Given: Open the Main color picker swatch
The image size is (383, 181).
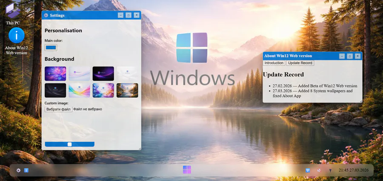Looking at the screenshot, I should pos(51,48).
